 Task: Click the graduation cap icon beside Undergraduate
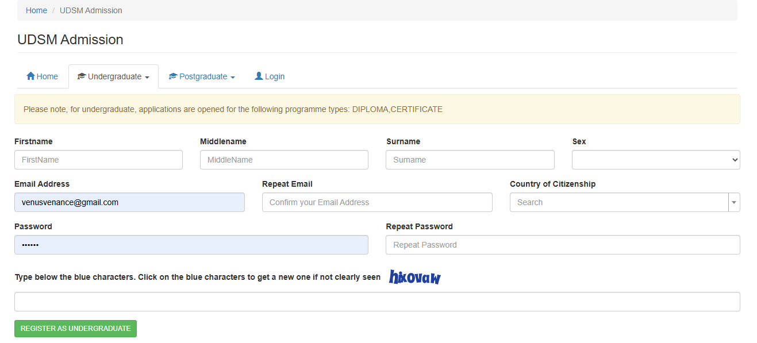coord(82,76)
